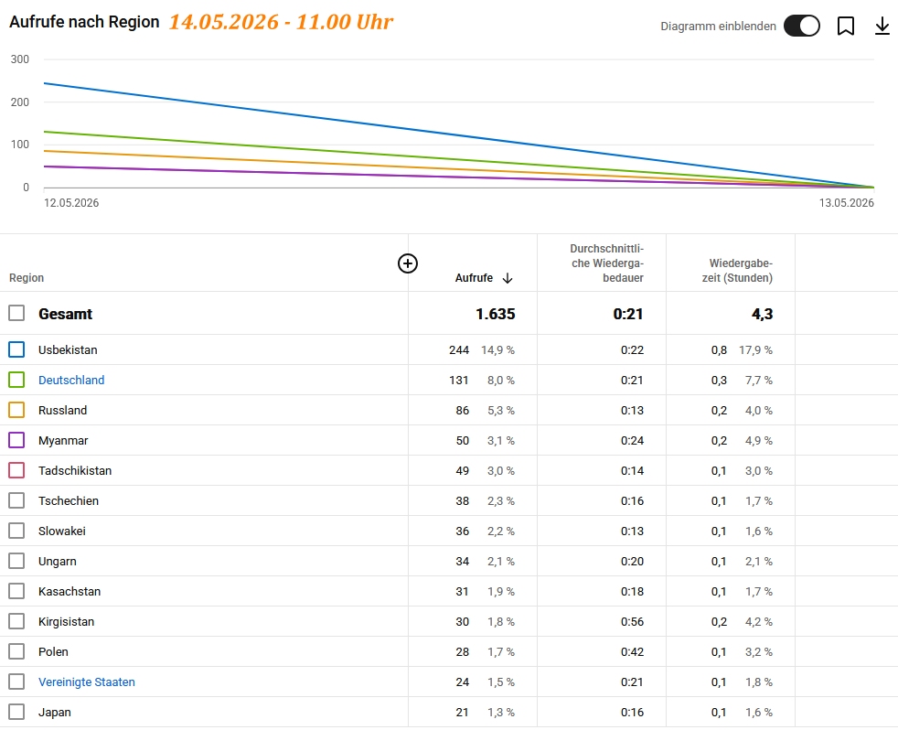This screenshot has width=898, height=730.
Task: Open the Vereinigte Staaten link
Action: coord(87,682)
